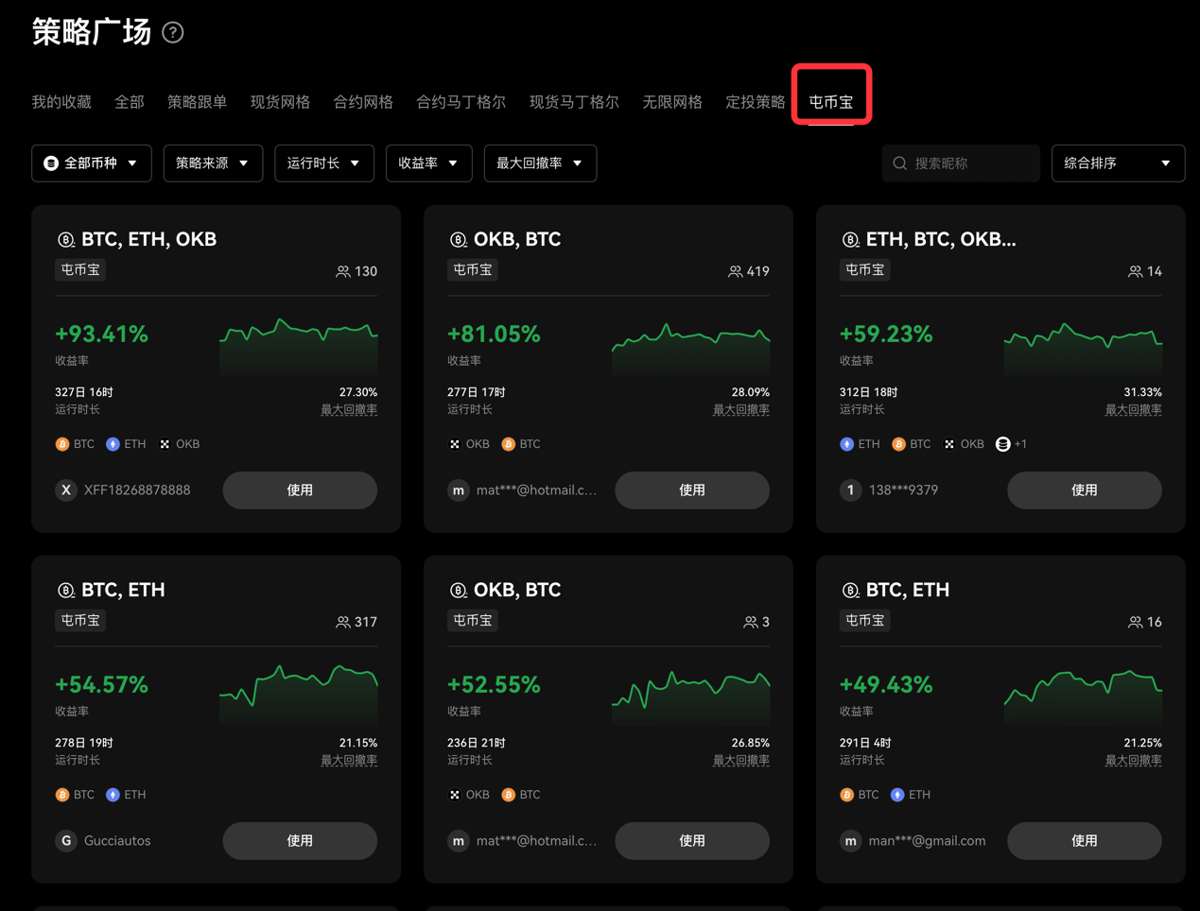Click the 策略广场 page heading
The height and width of the screenshot is (911, 1200).
(x=92, y=32)
